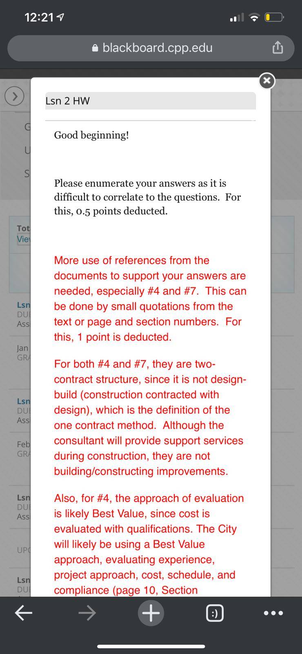Tap the home indicator bar
The image size is (302, 654).
151,646
